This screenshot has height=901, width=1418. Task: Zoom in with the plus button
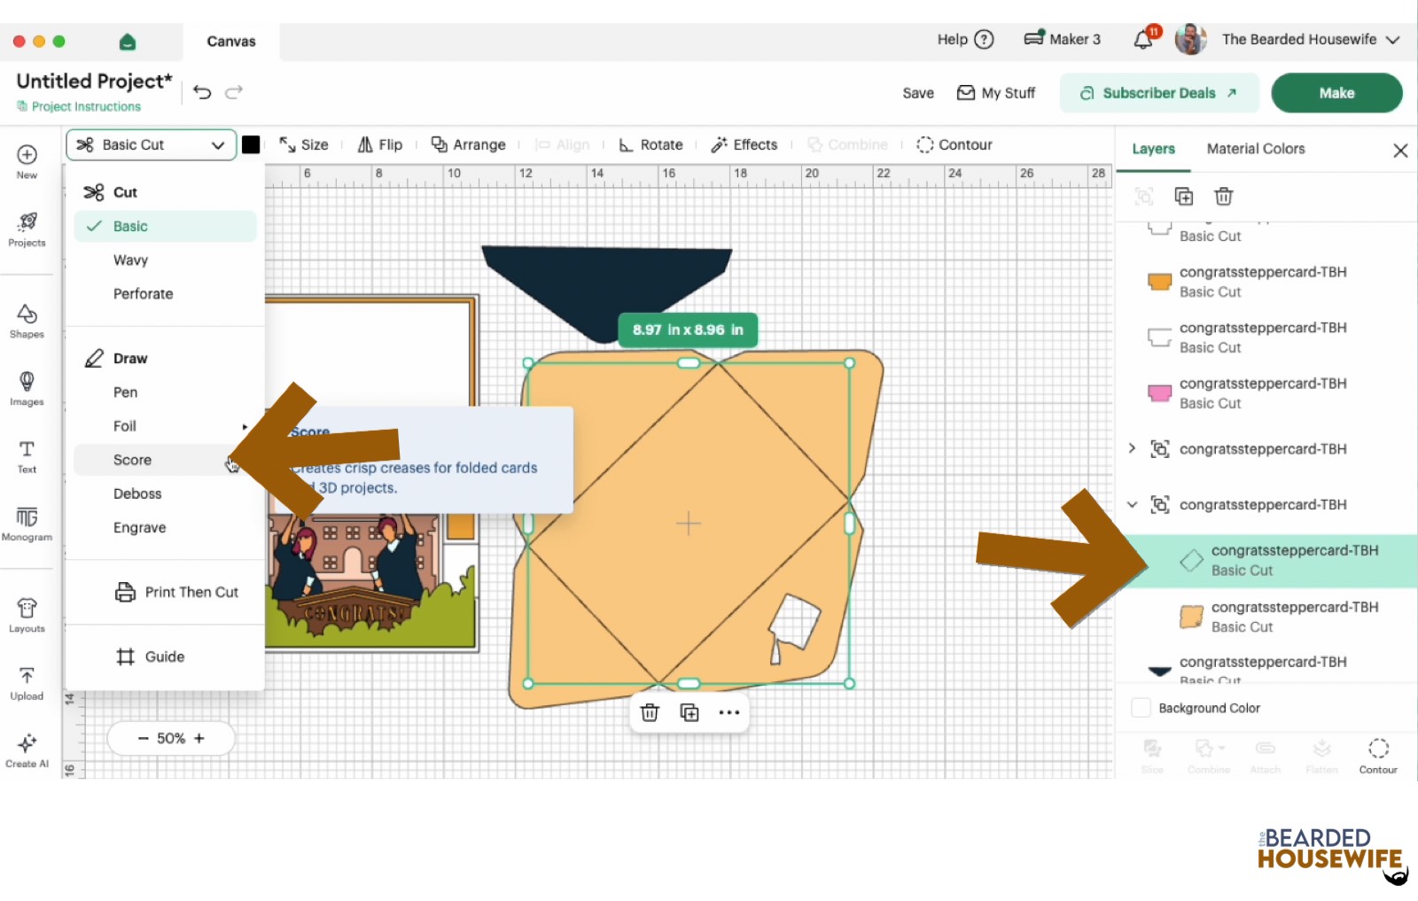[x=199, y=738]
